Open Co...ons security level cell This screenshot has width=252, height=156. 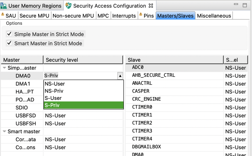(x=83, y=147)
